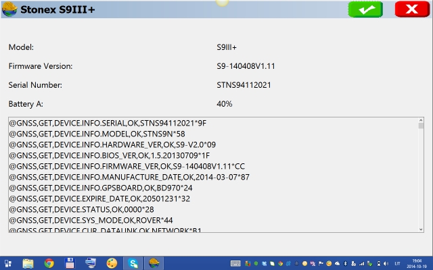Select the DEVICE.INFO.SERIAL log line
The height and width of the screenshot is (270, 433).
pyautogui.click(x=108, y=123)
